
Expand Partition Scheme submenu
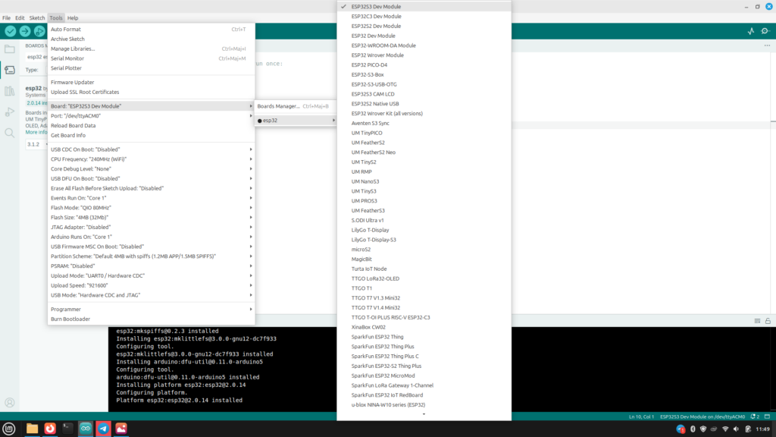point(152,256)
